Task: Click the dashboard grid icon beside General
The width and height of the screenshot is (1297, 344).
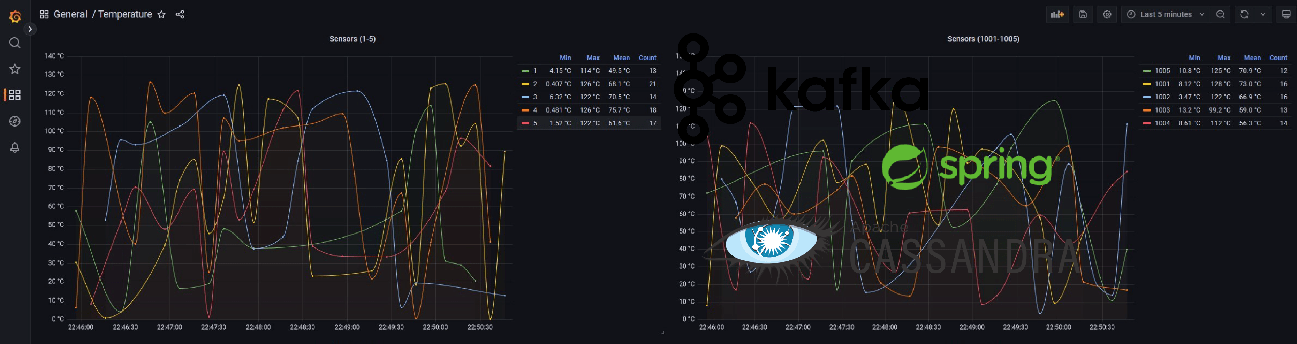Action: (44, 14)
